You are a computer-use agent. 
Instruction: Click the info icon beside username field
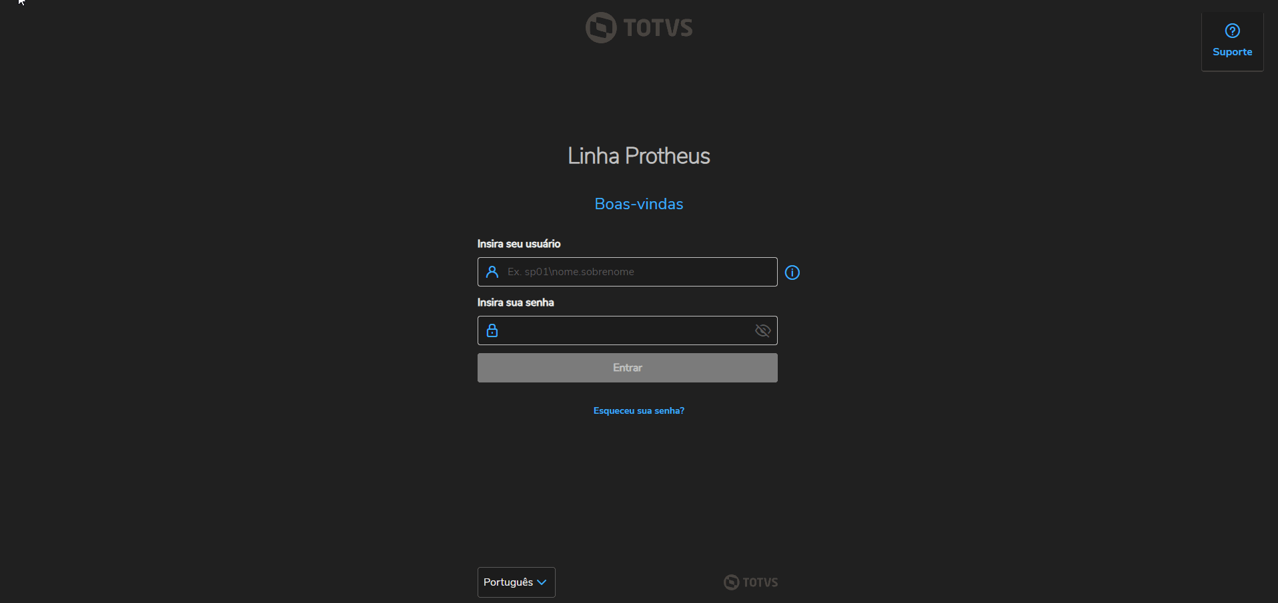(x=792, y=273)
